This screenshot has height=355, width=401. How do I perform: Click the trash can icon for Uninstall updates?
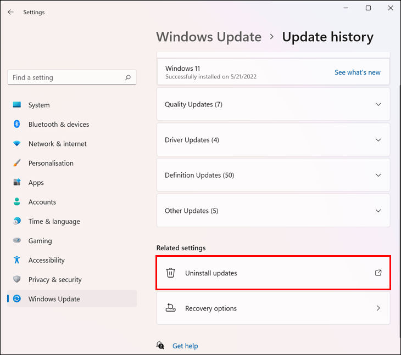(x=171, y=273)
